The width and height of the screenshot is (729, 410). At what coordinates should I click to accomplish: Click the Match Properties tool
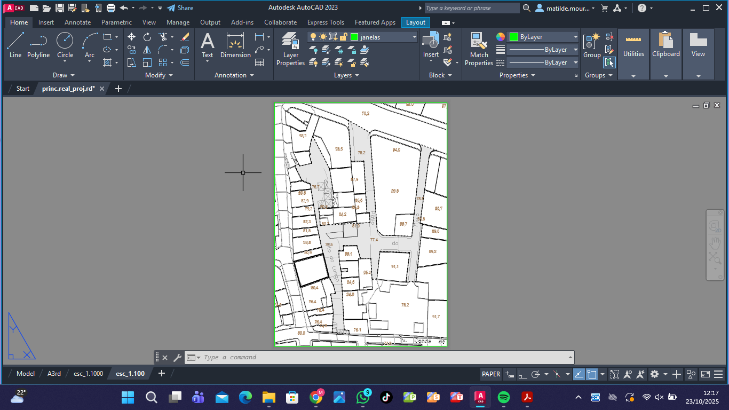pos(479,49)
